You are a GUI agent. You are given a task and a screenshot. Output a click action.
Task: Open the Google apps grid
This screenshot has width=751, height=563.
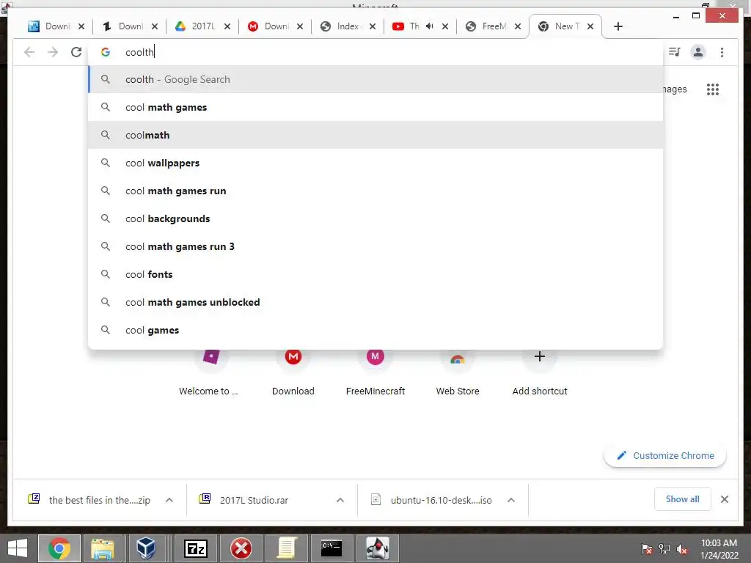point(713,89)
